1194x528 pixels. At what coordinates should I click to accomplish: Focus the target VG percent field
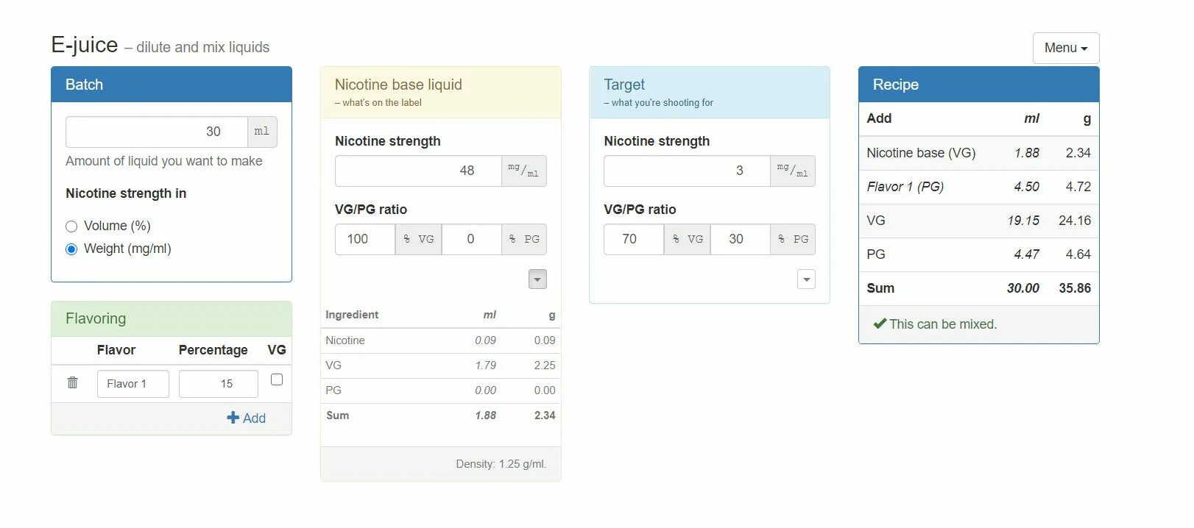tap(633, 239)
